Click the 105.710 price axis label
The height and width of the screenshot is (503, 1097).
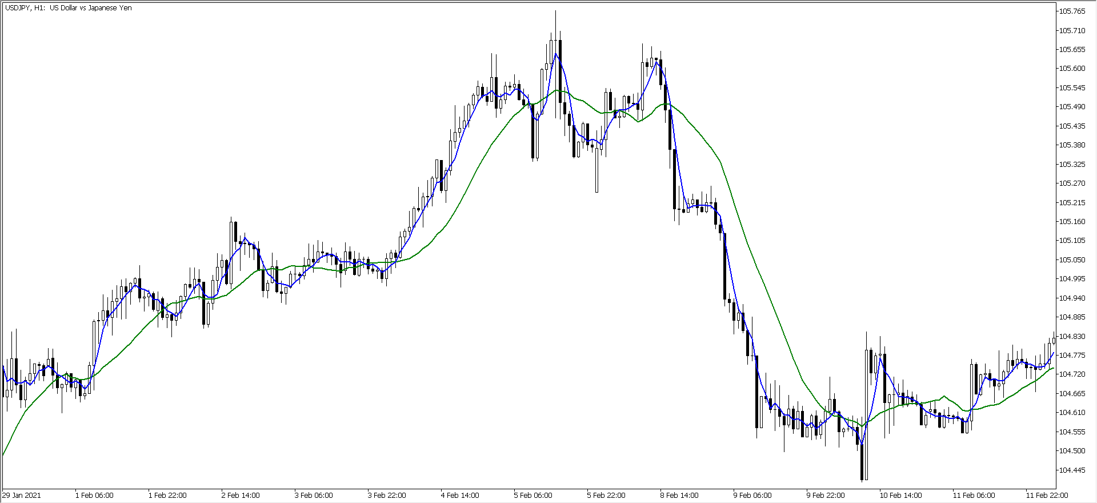(x=1072, y=30)
